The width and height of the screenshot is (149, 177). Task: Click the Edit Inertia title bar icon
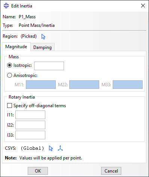click(x=6, y=6)
